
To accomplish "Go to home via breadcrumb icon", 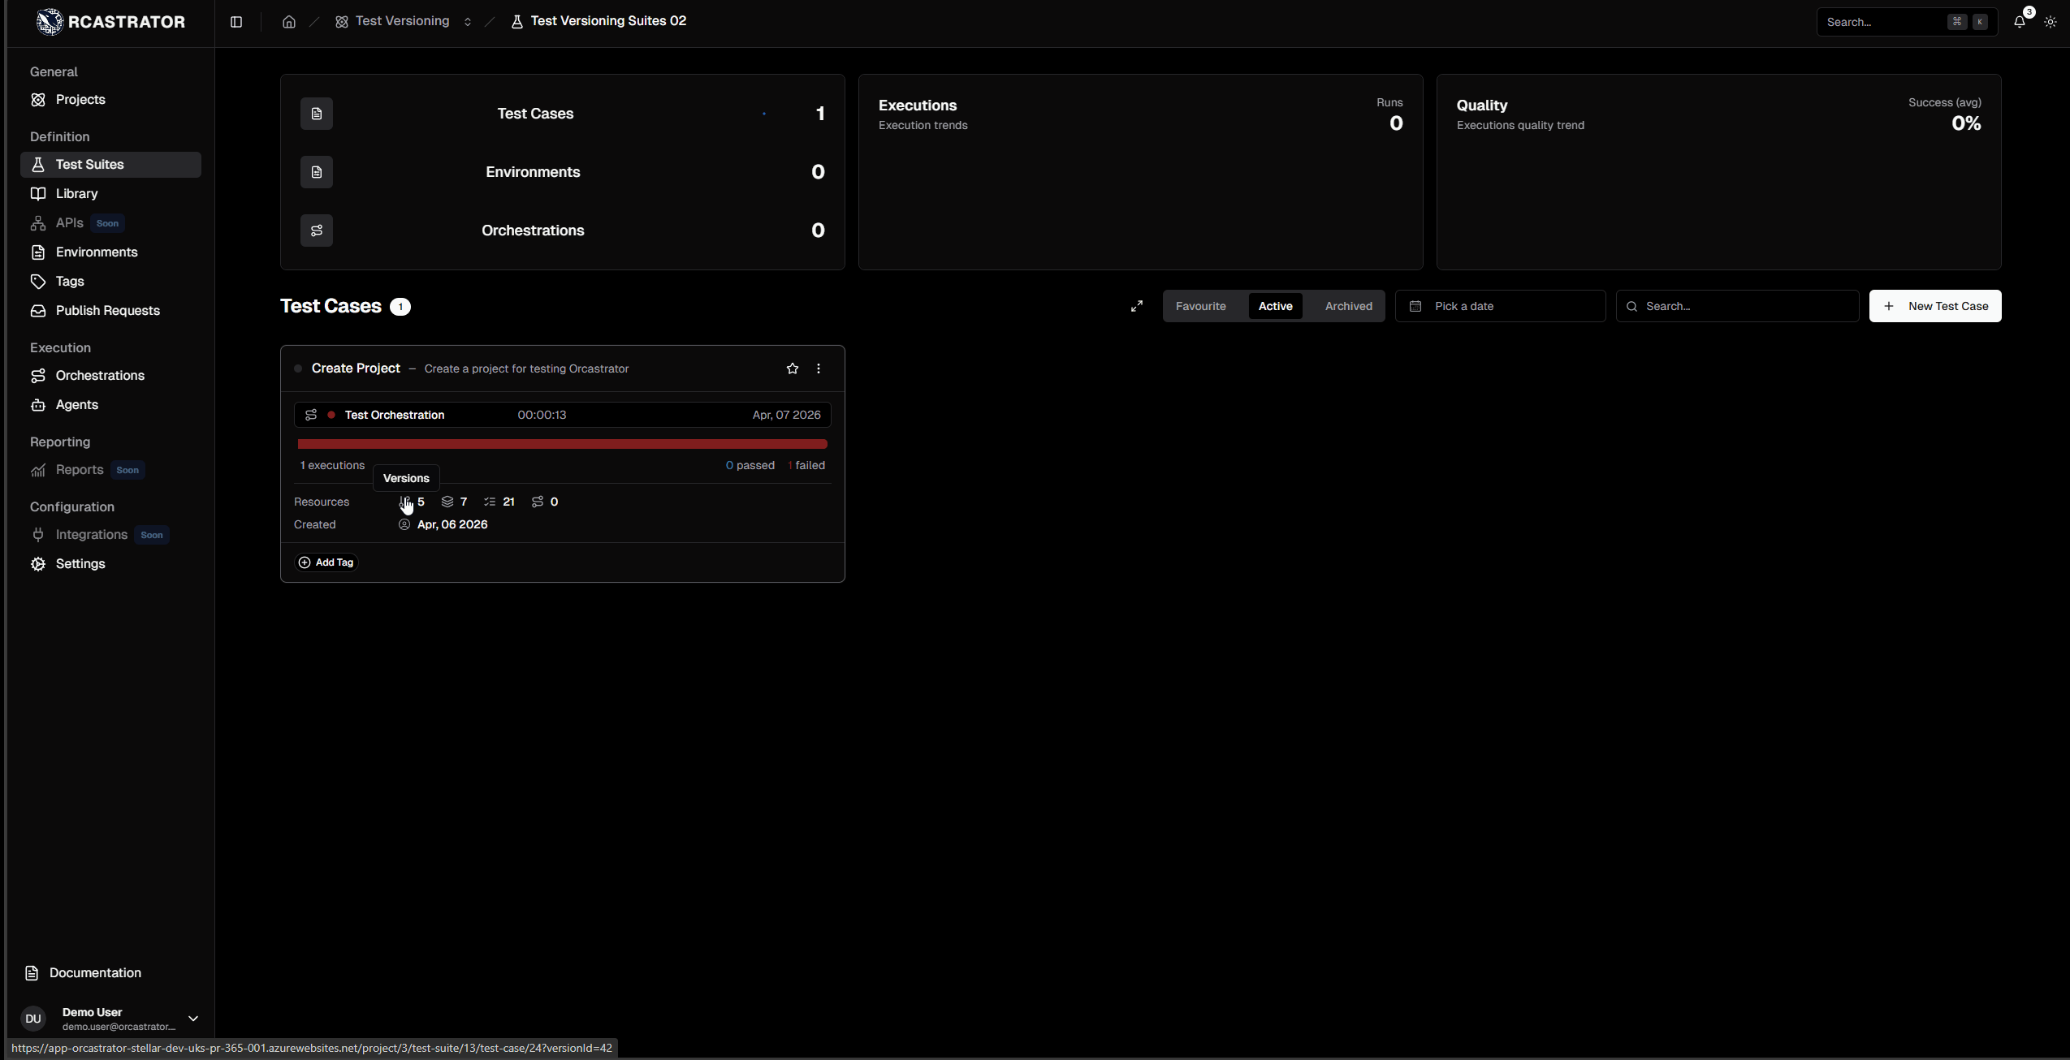I will coord(289,22).
